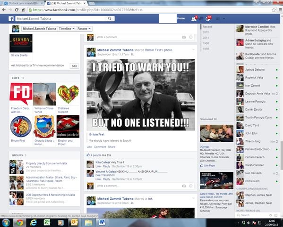Click the browser home icon
The image size is (283, 227).
pos(23,10)
